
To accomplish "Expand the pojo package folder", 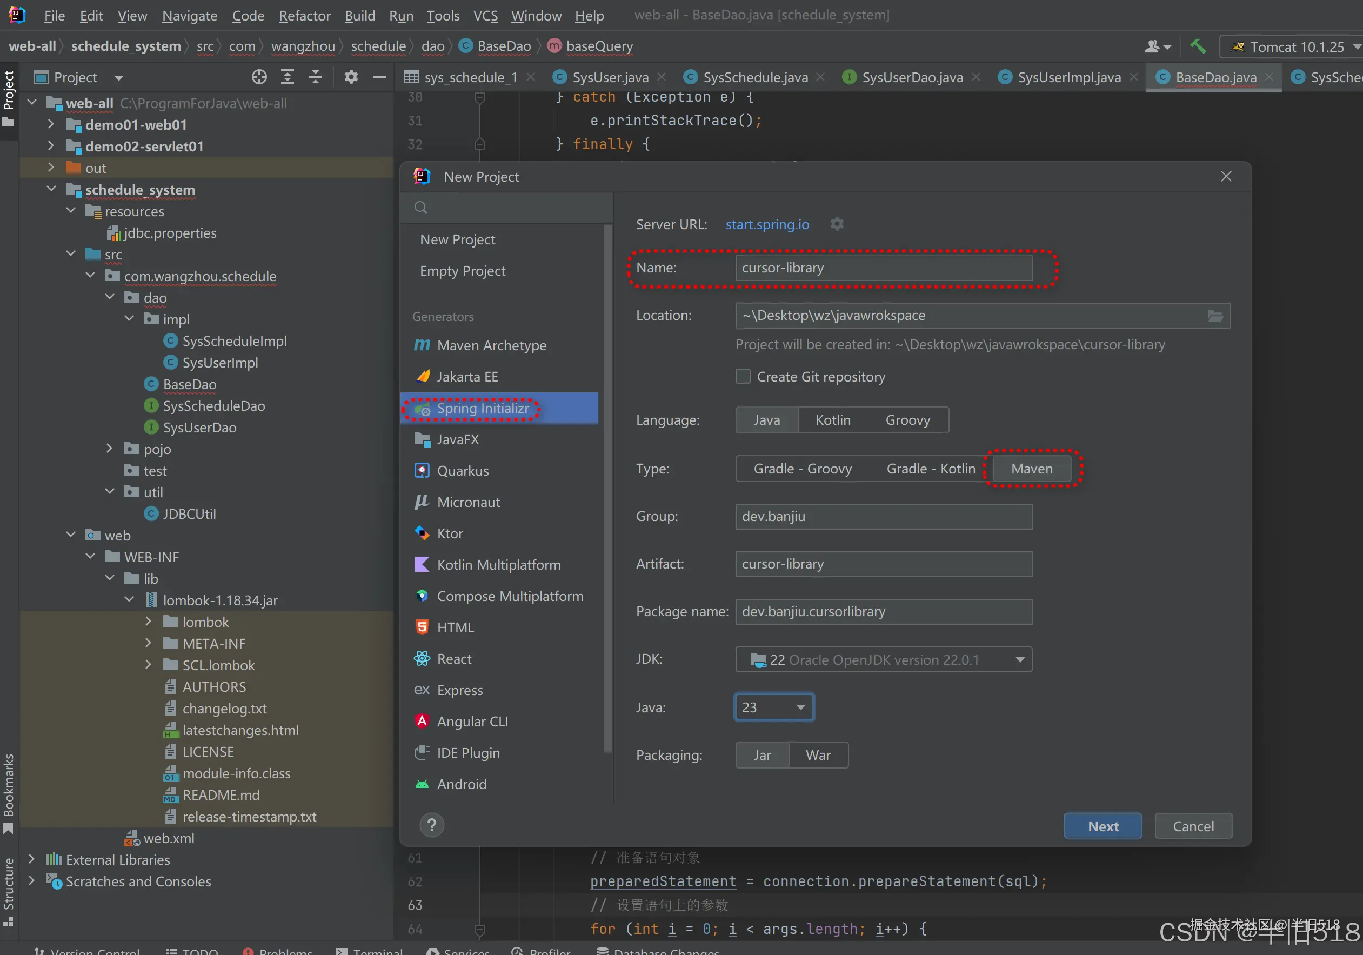I will (x=109, y=449).
